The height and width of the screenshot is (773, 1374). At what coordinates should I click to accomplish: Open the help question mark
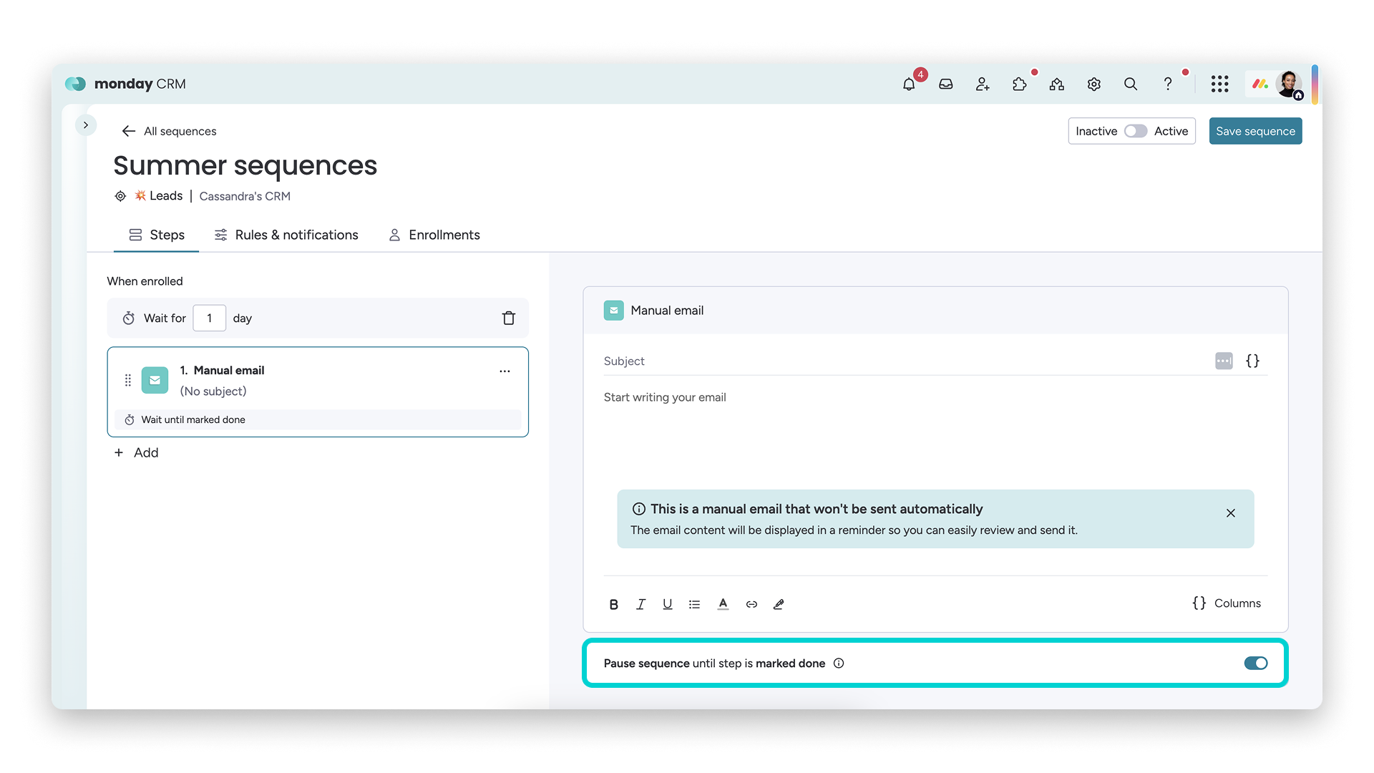click(1168, 84)
